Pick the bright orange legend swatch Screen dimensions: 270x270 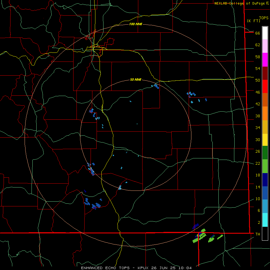point(265,113)
